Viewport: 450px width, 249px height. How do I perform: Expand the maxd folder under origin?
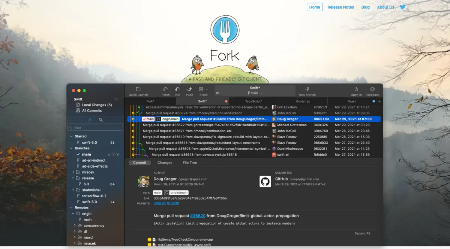tap(75, 237)
